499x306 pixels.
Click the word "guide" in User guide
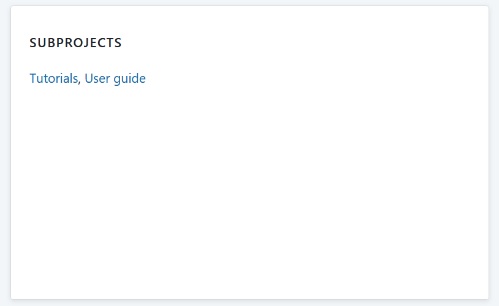coord(129,79)
